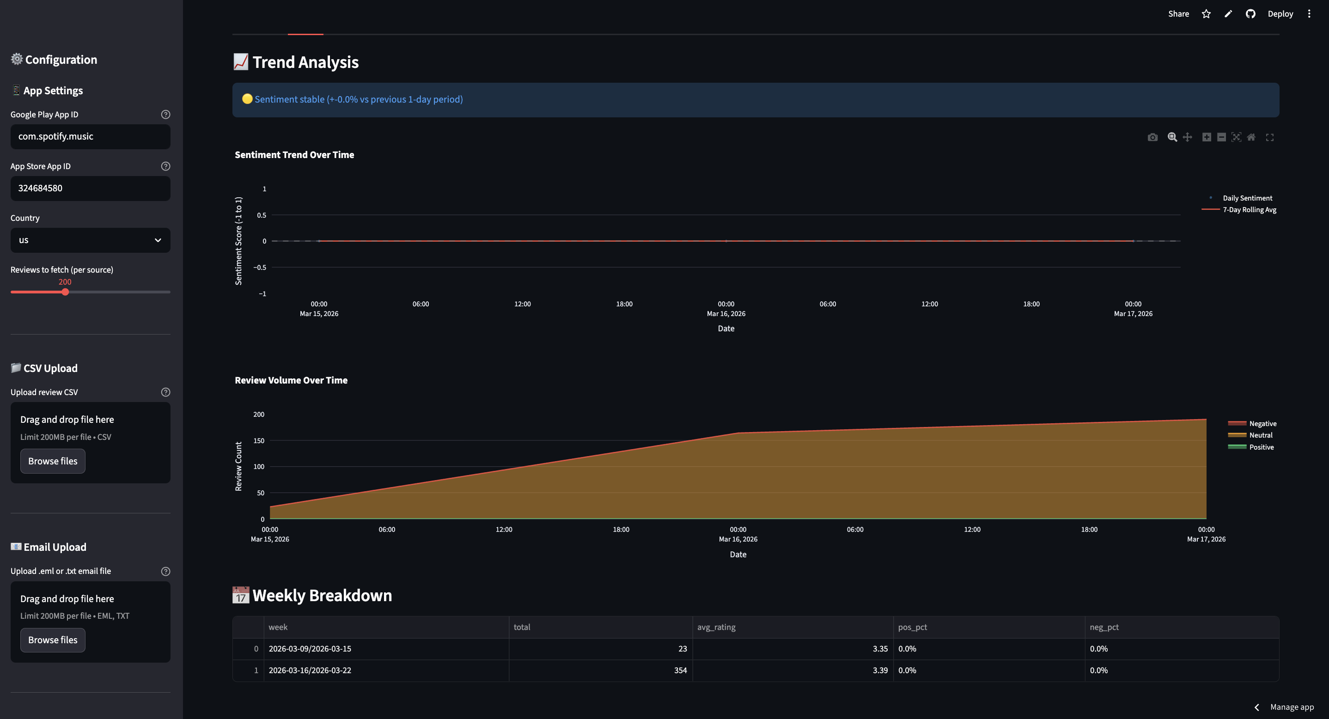This screenshot has width=1329, height=719.
Task: Click the Deploy menu item
Action: coord(1280,14)
